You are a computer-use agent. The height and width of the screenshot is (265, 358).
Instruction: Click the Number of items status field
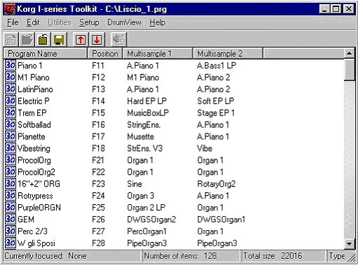(x=191, y=256)
